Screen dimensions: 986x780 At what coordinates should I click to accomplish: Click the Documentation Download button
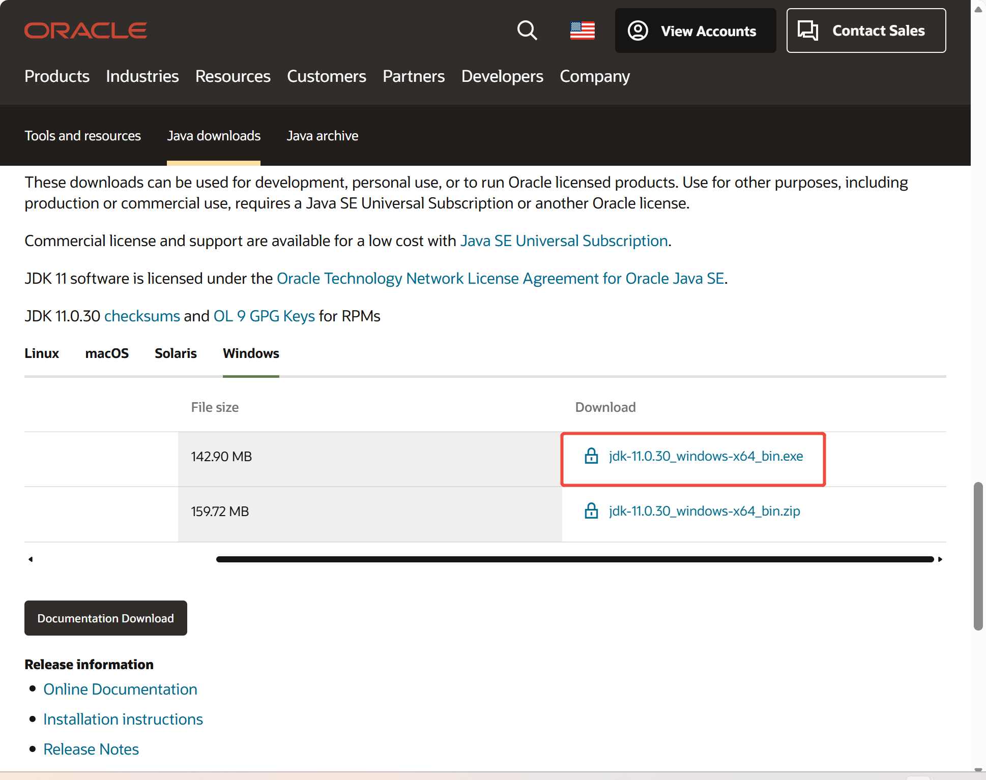(x=106, y=618)
